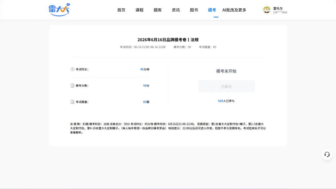Open the customer service headset icon
This screenshot has width=336, height=189.
pos(327,154)
